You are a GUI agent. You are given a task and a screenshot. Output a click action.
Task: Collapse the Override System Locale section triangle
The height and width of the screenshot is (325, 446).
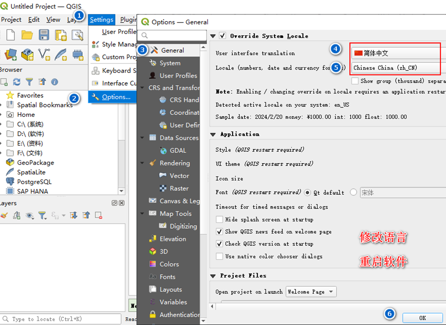click(213, 36)
